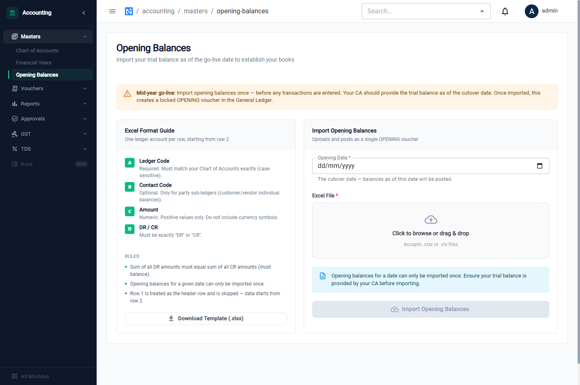Open the home logo in breadcrumb
The image size is (580, 385).
coord(129,11)
